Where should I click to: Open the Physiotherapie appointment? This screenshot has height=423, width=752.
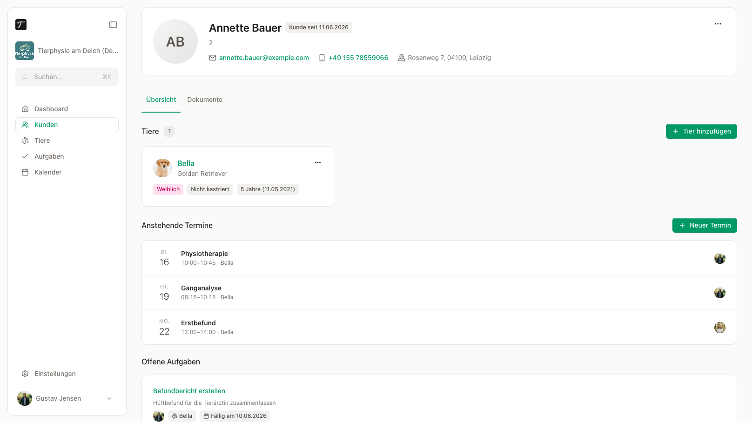[x=439, y=258]
